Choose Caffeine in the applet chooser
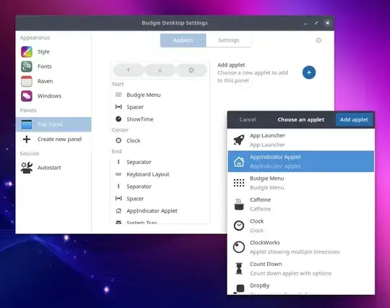Image resolution: width=390 pixels, height=308 pixels. pos(301,204)
